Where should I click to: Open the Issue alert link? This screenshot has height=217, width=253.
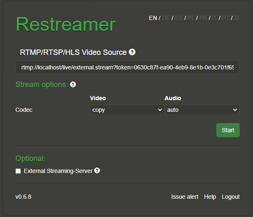click(x=185, y=197)
